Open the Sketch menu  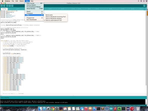pos(22,1)
